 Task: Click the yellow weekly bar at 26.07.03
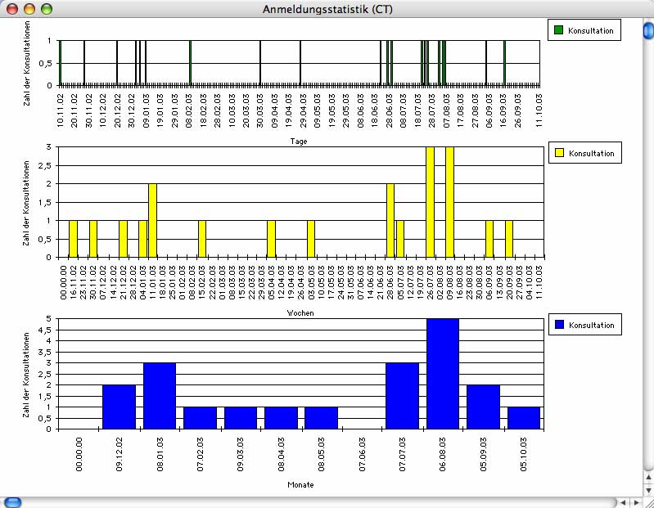click(x=430, y=202)
